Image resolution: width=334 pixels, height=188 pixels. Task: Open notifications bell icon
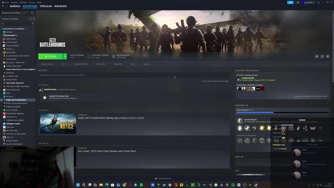(298, 2)
